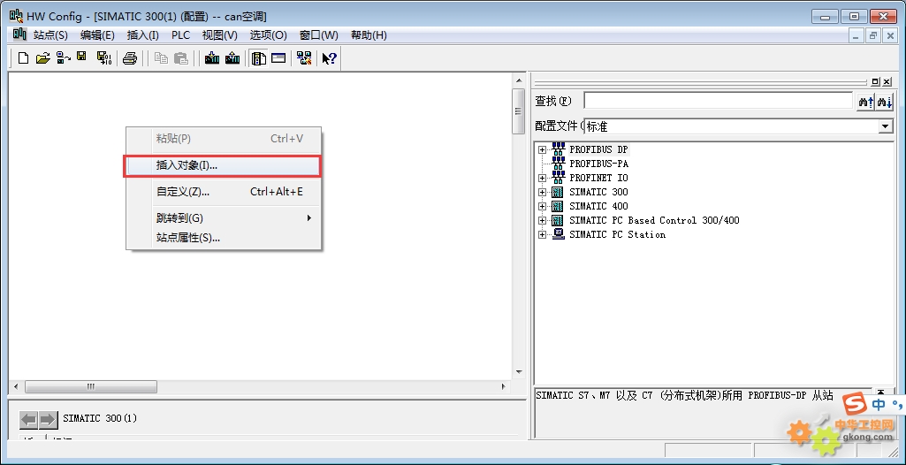Image resolution: width=906 pixels, height=465 pixels.
Task: Open the 选项(O) menu
Action: point(268,35)
